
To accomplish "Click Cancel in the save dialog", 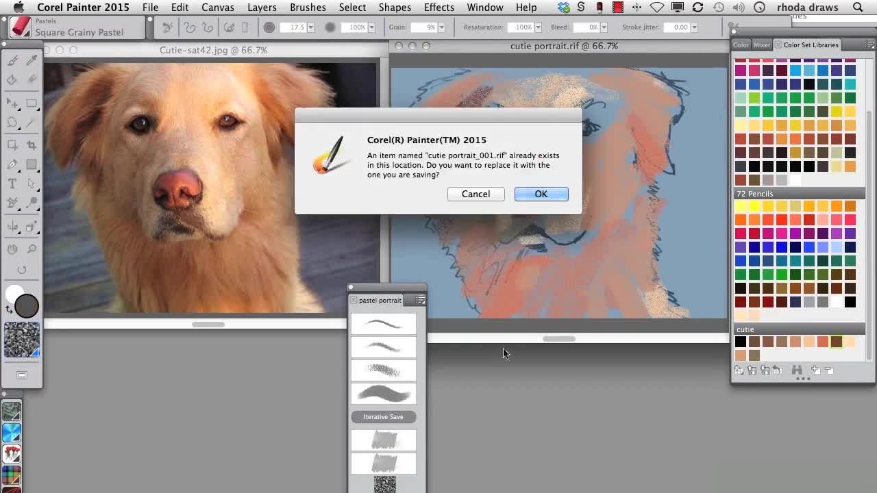I will click(x=475, y=194).
